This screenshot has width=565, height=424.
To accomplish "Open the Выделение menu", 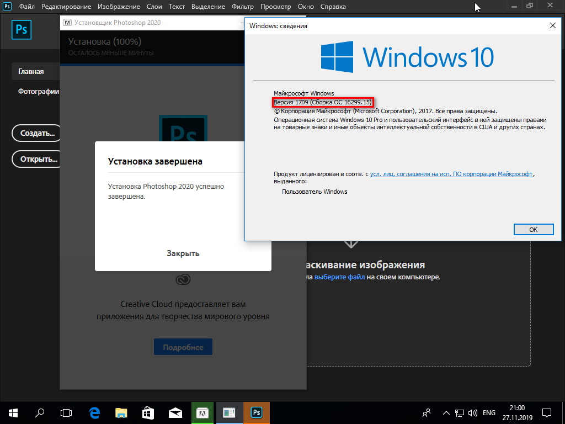I will (x=208, y=7).
